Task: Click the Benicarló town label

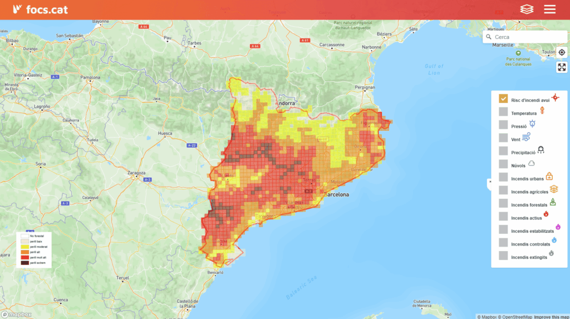Action: point(215,272)
